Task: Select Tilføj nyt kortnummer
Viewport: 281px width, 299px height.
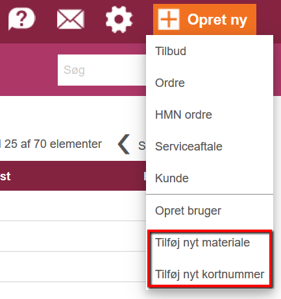Action: point(210,274)
